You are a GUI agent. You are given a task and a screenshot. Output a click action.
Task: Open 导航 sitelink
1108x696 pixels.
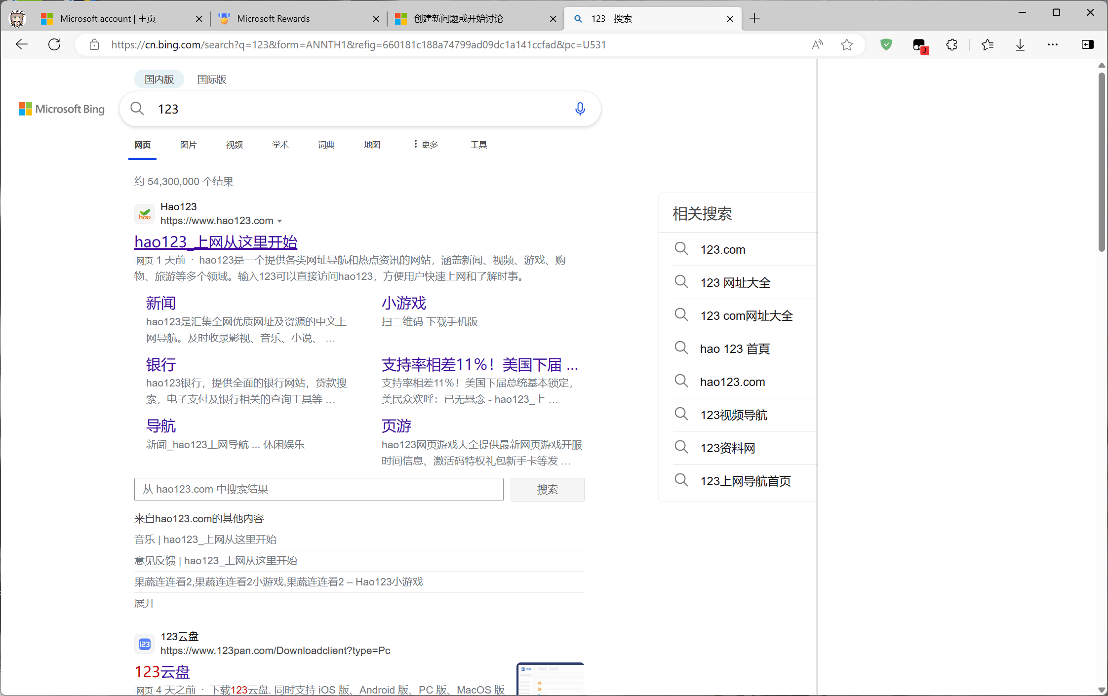click(161, 426)
